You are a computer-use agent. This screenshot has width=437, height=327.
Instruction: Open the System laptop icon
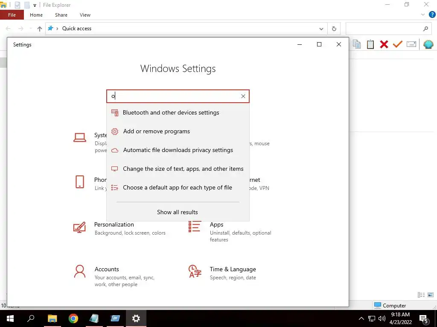tap(80, 138)
